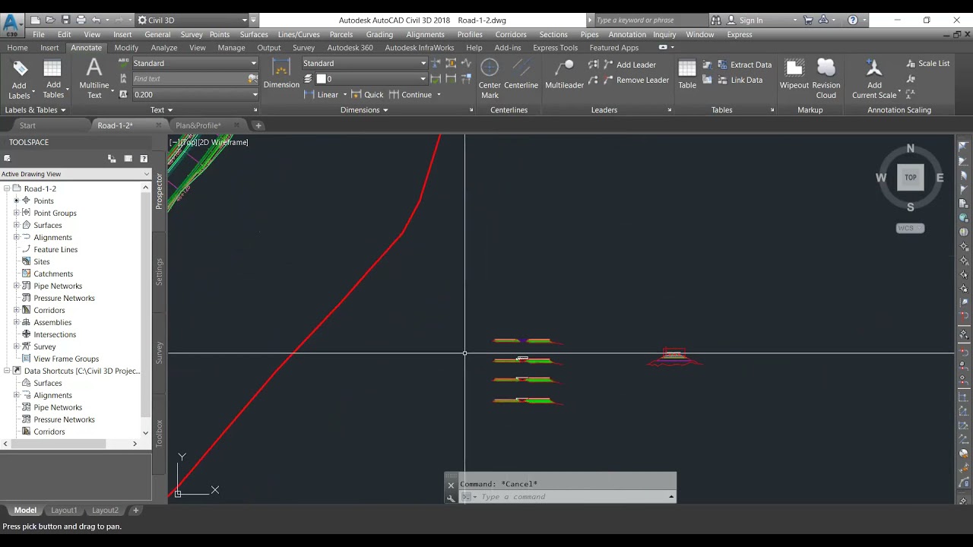Expand the Surfaces node under Road-1-2
The image size is (973, 547).
[x=16, y=225]
